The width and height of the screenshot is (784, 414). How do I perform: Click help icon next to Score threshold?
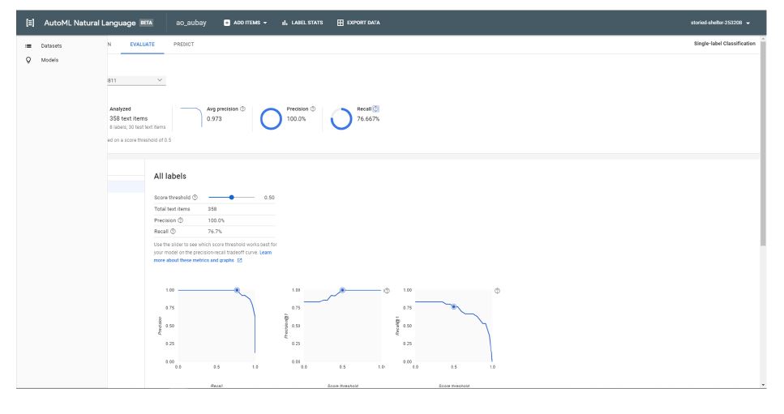(x=195, y=198)
